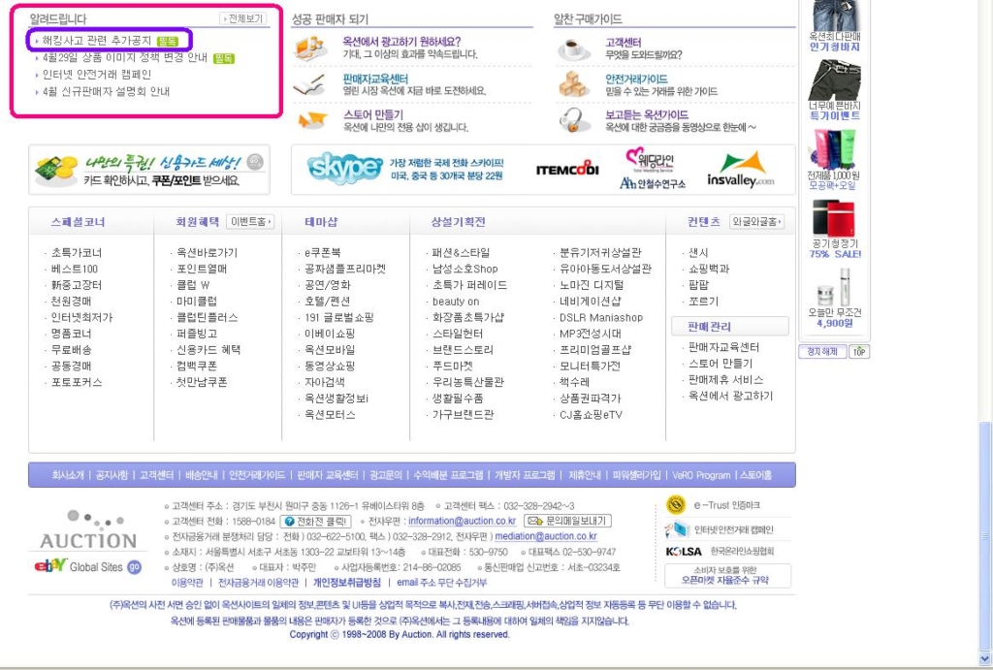The height and width of the screenshot is (670, 993).
Task: Open DSLR Maniashop in 상설기획전
Action: pyautogui.click(x=601, y=318)
